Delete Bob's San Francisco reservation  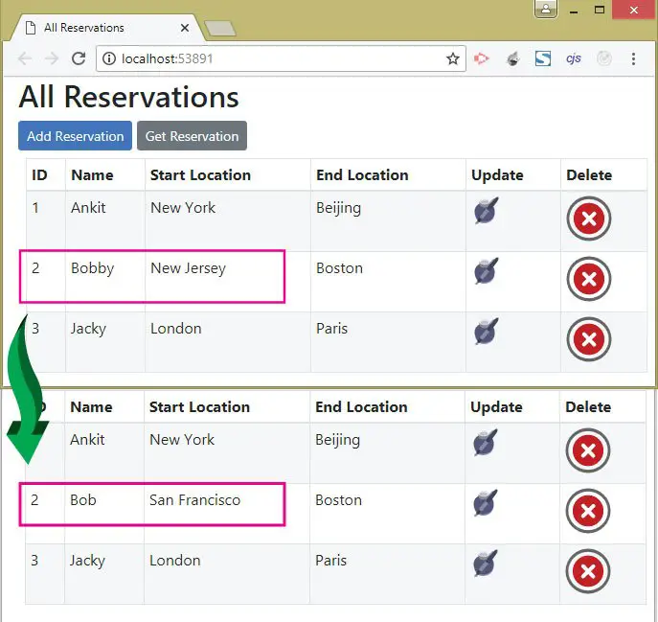[587, 511]
